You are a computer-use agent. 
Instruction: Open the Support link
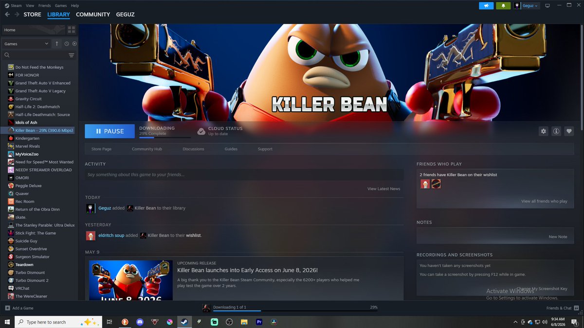click(265, 149)
